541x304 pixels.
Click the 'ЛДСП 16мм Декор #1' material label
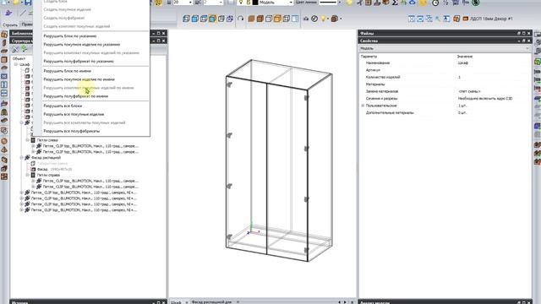[x=491, y=19]
